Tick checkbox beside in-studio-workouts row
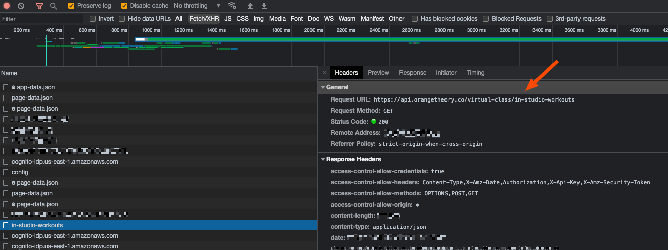The image size is (668, 250). click(x=6, y=225)
